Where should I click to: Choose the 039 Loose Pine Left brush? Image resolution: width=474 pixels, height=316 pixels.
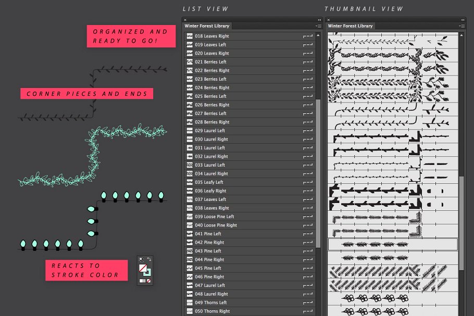point(215,217)
